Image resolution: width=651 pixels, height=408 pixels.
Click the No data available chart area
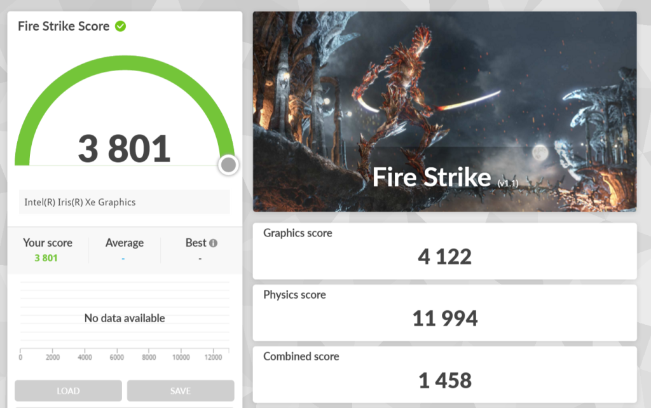pyautogui.click(x=125, y=318)
